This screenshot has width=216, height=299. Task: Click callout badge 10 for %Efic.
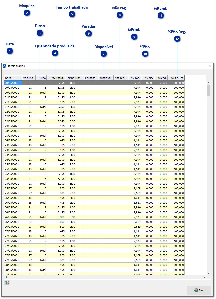coord(145,53)
